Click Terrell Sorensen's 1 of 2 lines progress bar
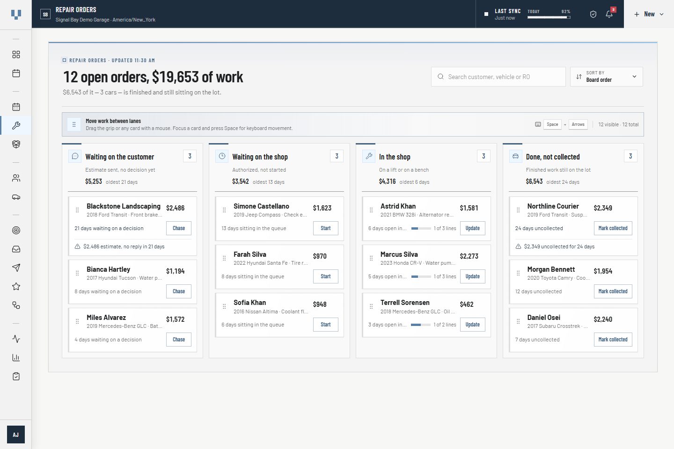 click(421, 325)
